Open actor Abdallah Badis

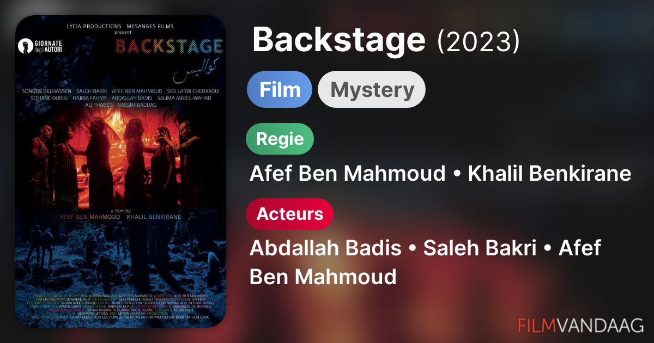[x=325, y=248]
